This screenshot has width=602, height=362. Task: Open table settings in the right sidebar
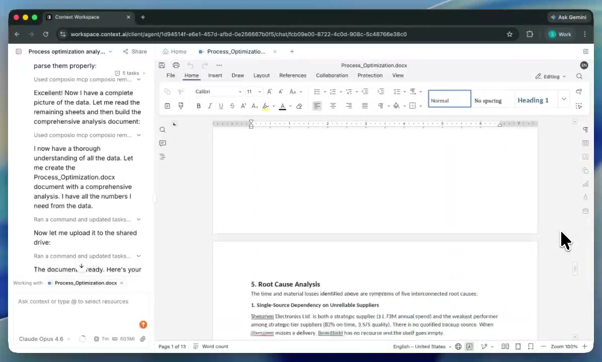click(x=585, y=143)
